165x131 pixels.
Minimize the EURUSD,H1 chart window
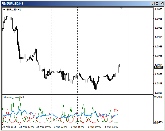pyautogui.click(x=152, y=3)
